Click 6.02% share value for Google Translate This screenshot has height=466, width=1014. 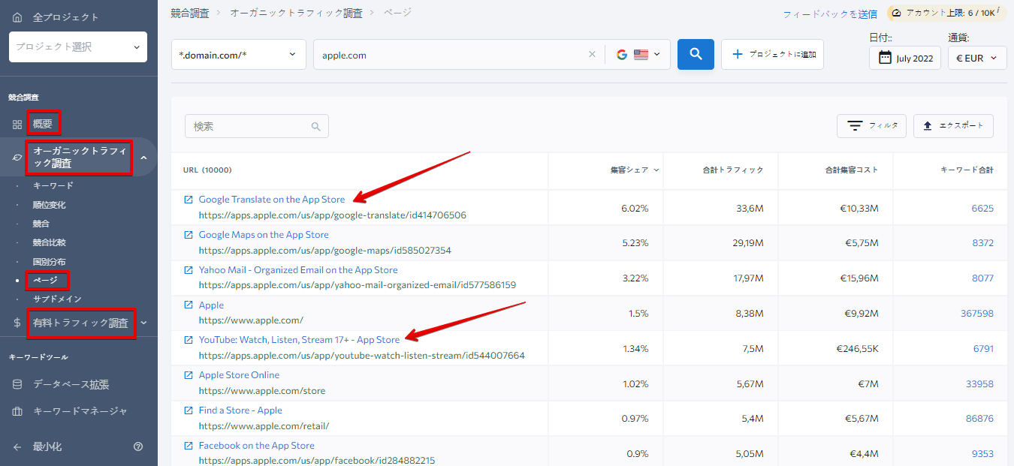(x=635, y=208)
